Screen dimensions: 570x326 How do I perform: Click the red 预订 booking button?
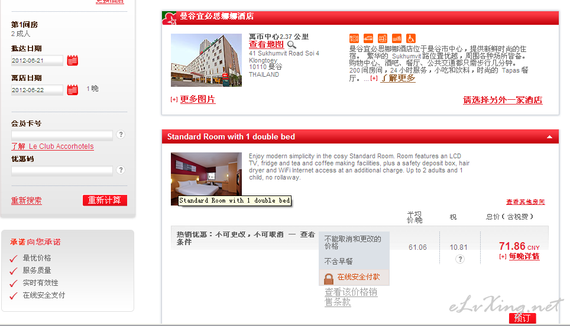(x=522, y=318)
